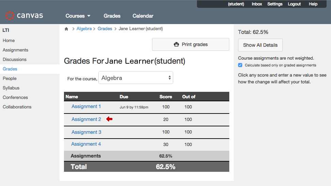Open Grades in the top navigation
This screenshot has width=331, height=186.
(112, 16)
